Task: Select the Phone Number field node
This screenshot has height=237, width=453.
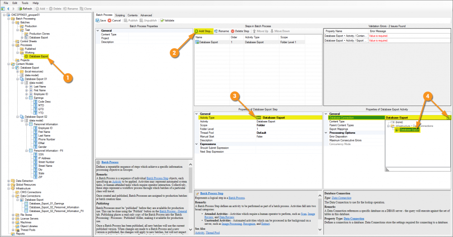Action: point(47,139)
